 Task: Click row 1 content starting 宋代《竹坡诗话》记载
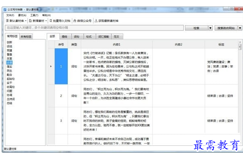[x=117, y=66]
